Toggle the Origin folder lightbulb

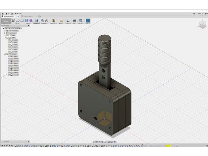click(7, 35)
